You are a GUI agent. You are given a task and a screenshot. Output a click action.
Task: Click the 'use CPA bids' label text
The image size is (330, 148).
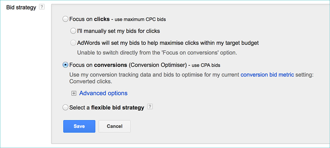click(206, 65)
